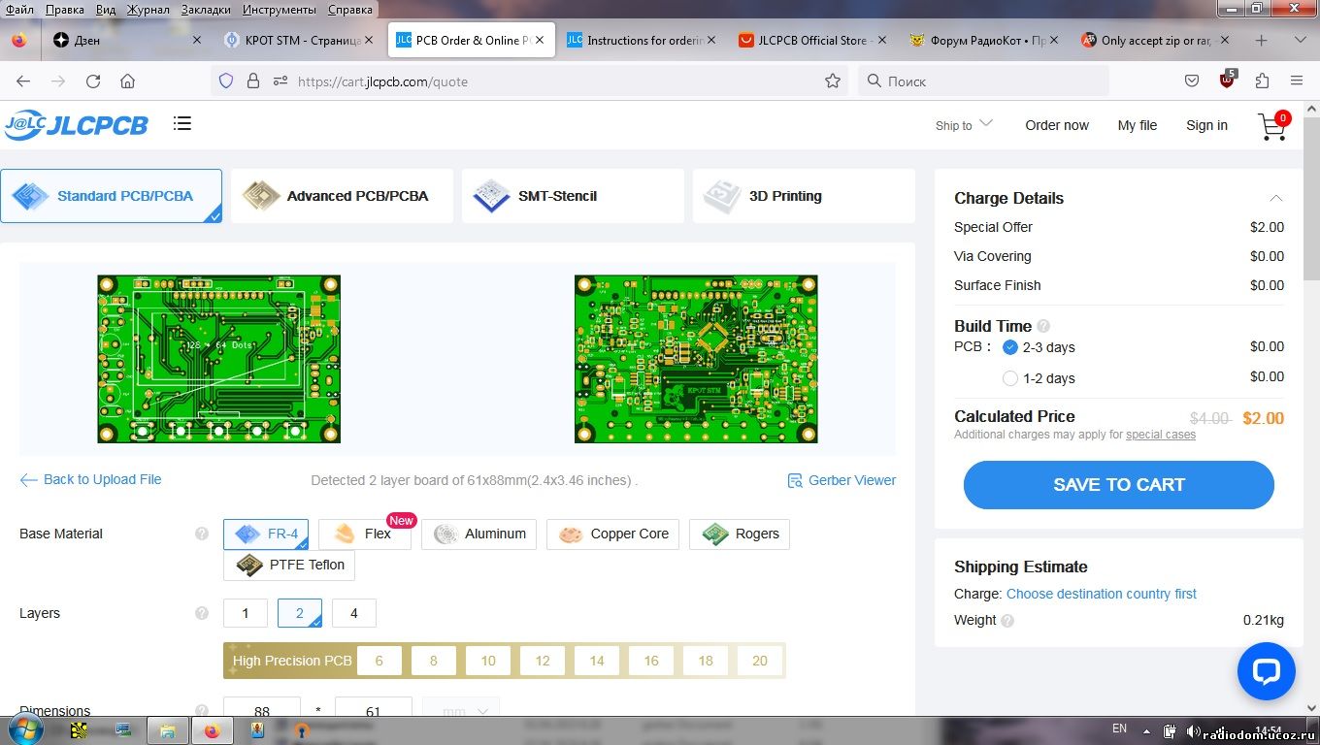Open the extensions puzzle icon

(1262, 81)
